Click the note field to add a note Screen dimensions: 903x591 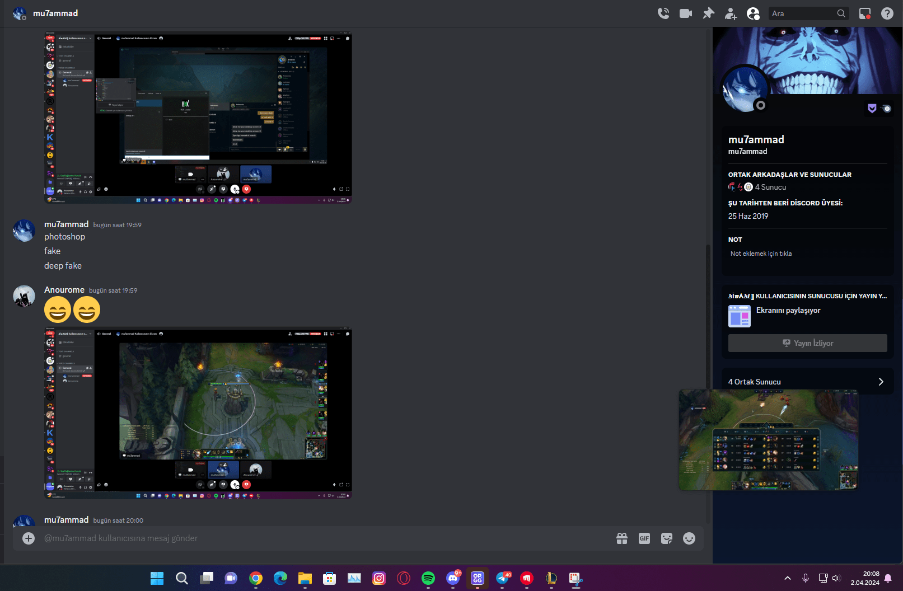click(807, 254)
